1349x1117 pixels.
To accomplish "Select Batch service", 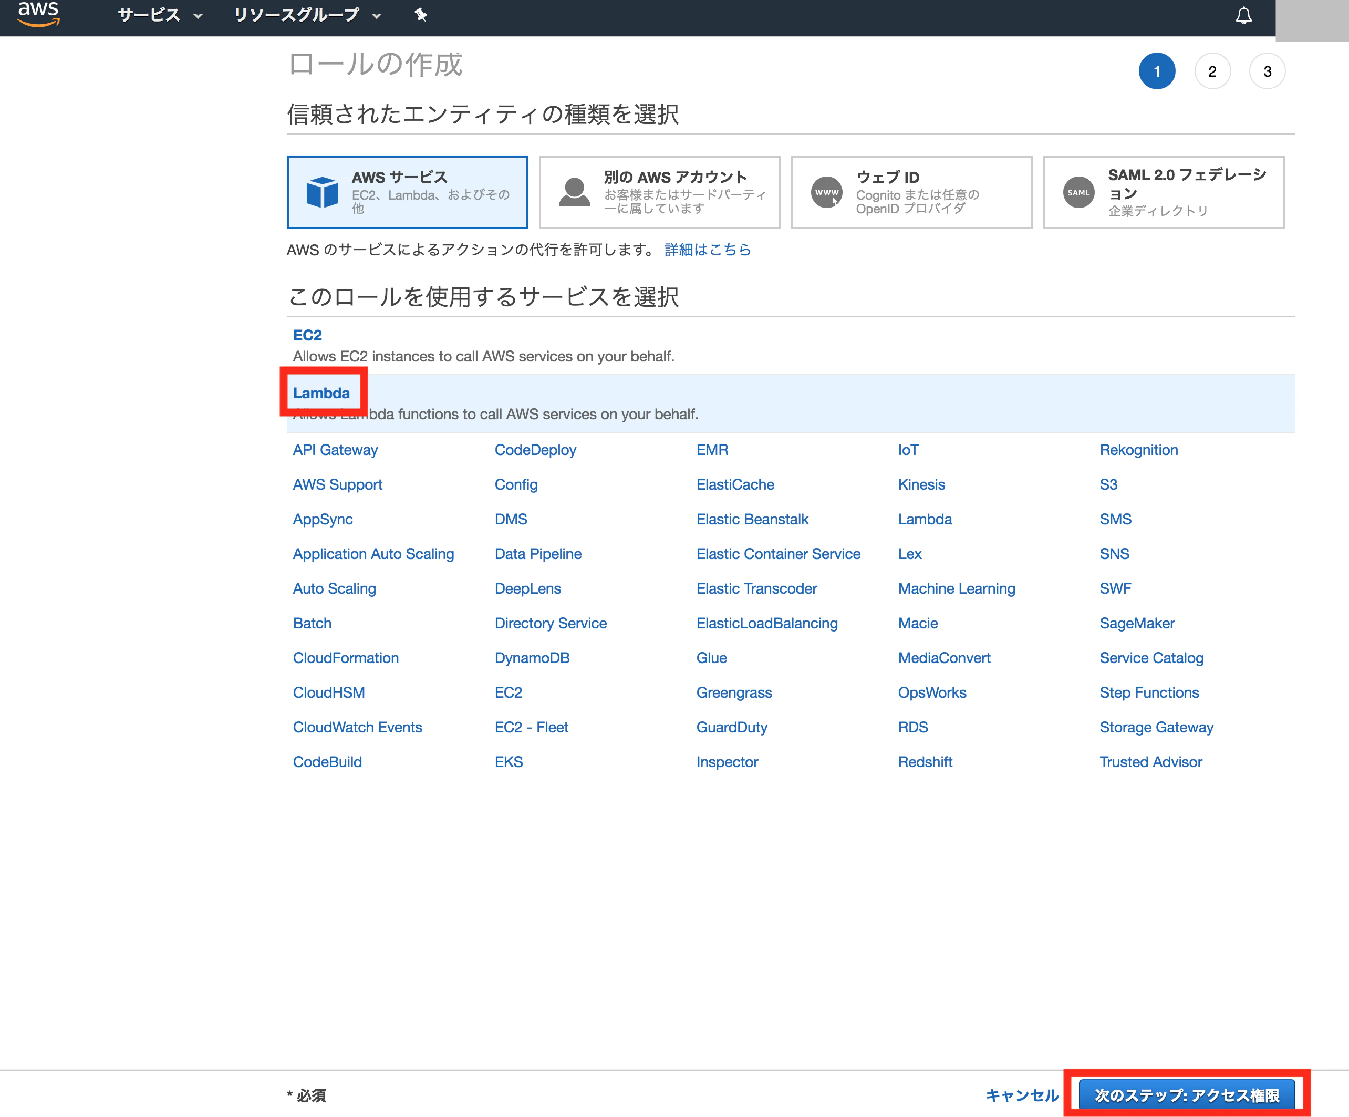I will pos(312,623).
